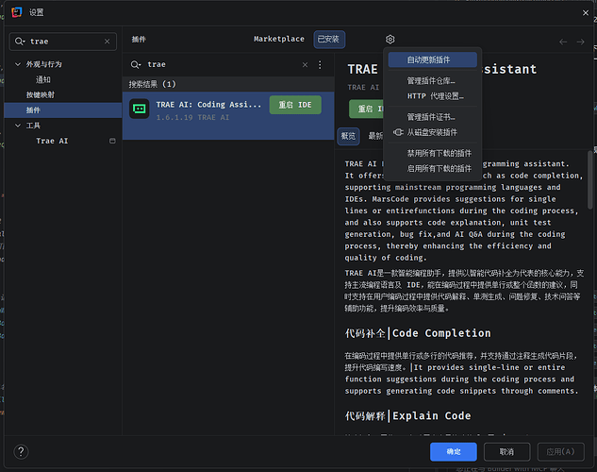Open the help question mark button
Viewport: 597px width, 472px height.
21,452
